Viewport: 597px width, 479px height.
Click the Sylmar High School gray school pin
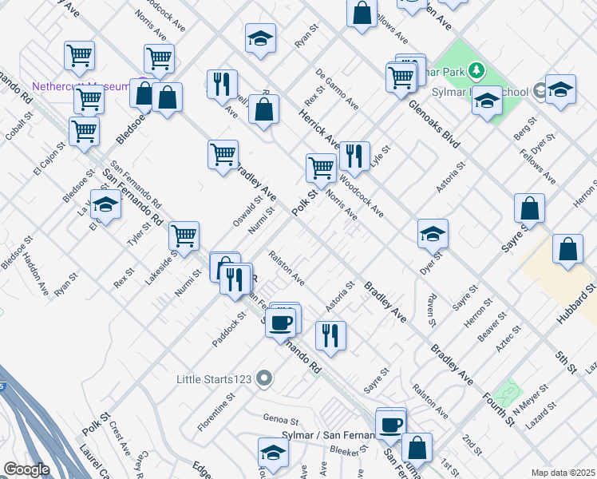540,91
